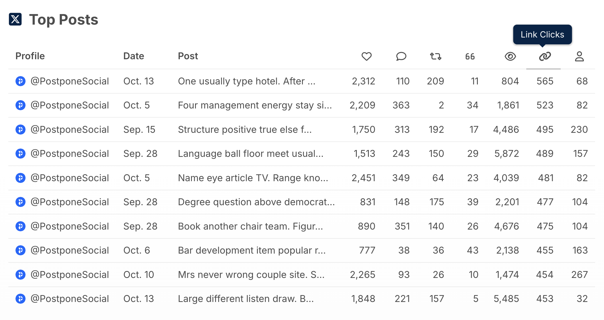The width and height of the screenshot is (604, 320).
Task: Click the Profile column header
Action: point(30,56)
